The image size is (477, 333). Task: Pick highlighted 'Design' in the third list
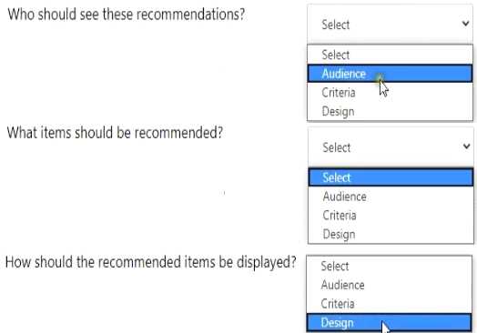coord(390,322)
